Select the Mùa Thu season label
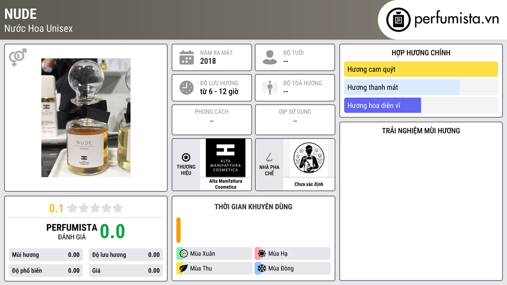Viewport: 507px width, 285px height. pyautogui.click(x=201, y=268)
